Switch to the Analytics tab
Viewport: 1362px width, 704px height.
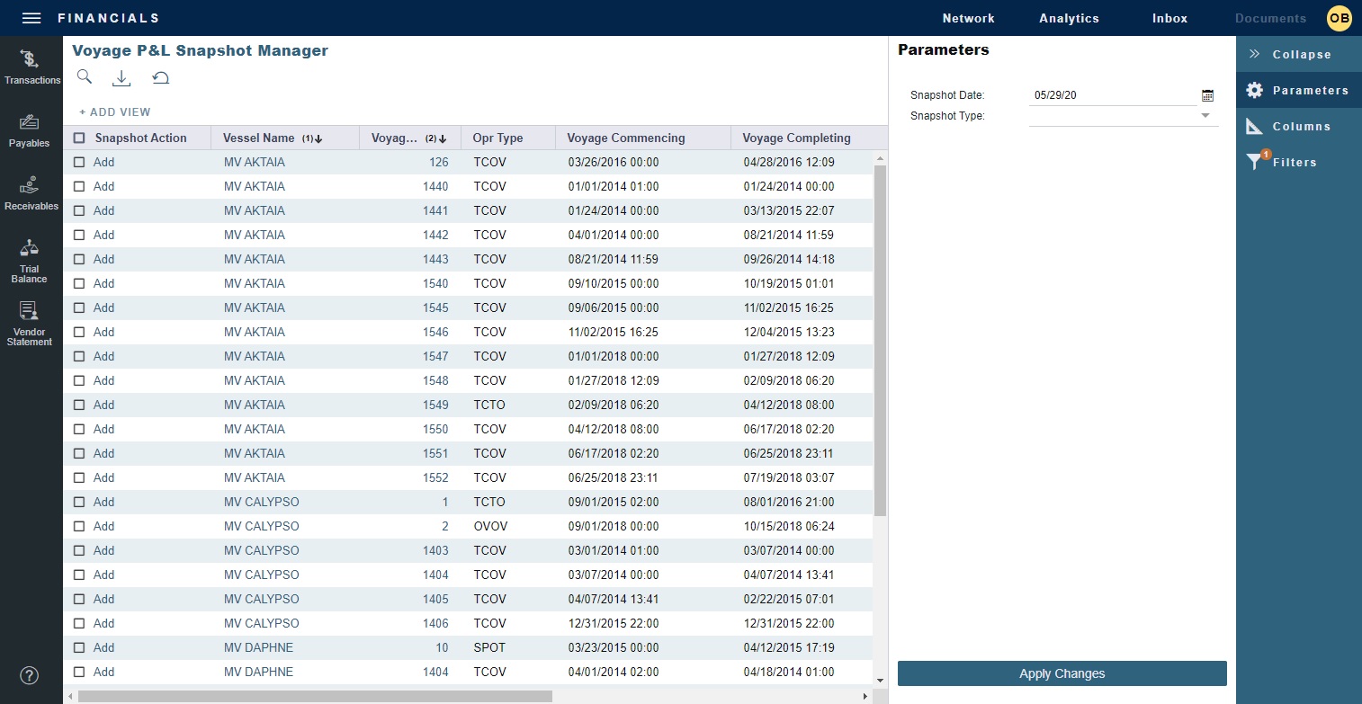[x=1069, y=18]
